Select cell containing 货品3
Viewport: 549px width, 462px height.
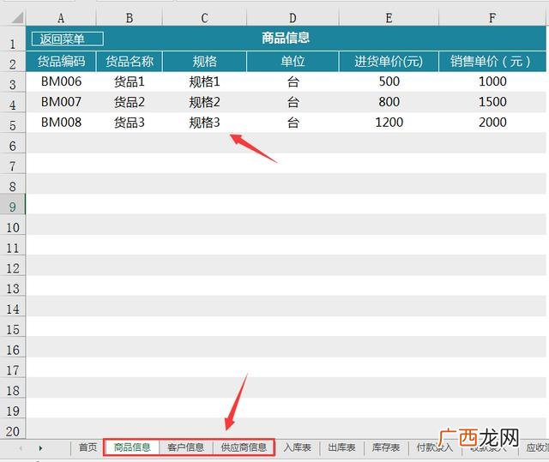(130, 122)
